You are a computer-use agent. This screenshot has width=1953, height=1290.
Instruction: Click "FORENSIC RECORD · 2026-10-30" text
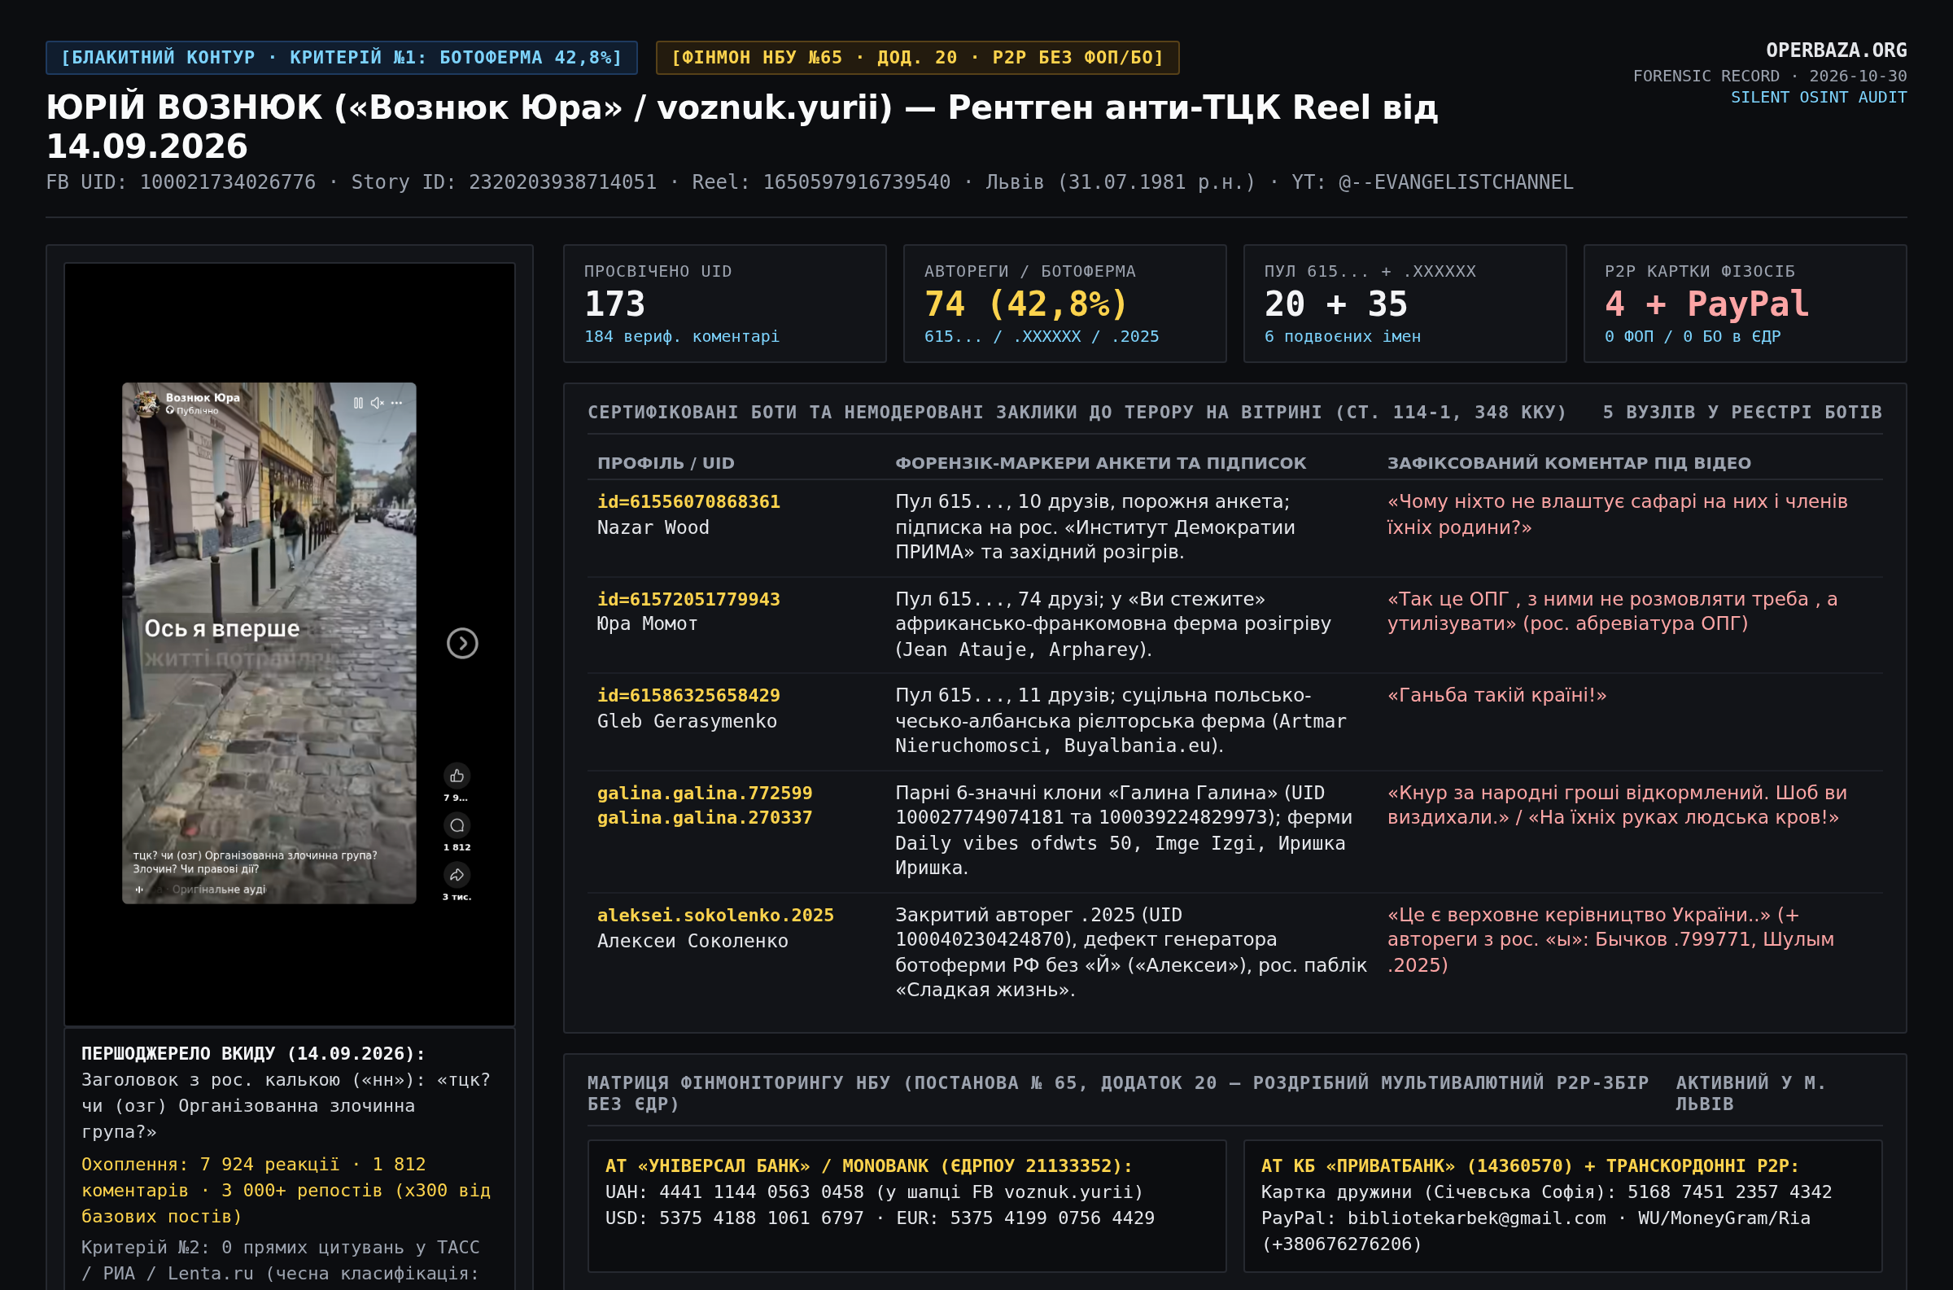(x=1770, y=76)
